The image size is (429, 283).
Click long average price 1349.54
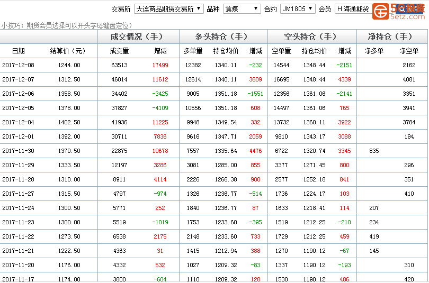click(226, 122)
